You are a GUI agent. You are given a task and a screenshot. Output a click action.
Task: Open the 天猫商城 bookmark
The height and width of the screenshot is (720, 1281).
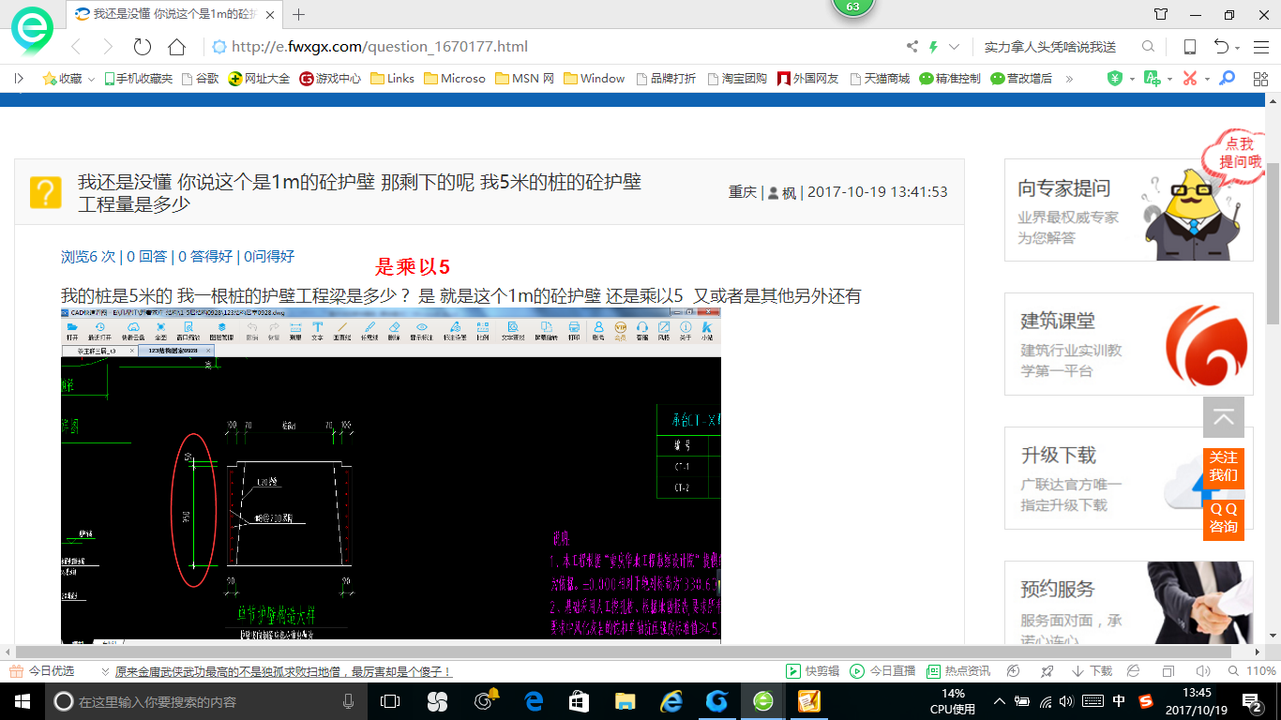click(x=880, y=79)
